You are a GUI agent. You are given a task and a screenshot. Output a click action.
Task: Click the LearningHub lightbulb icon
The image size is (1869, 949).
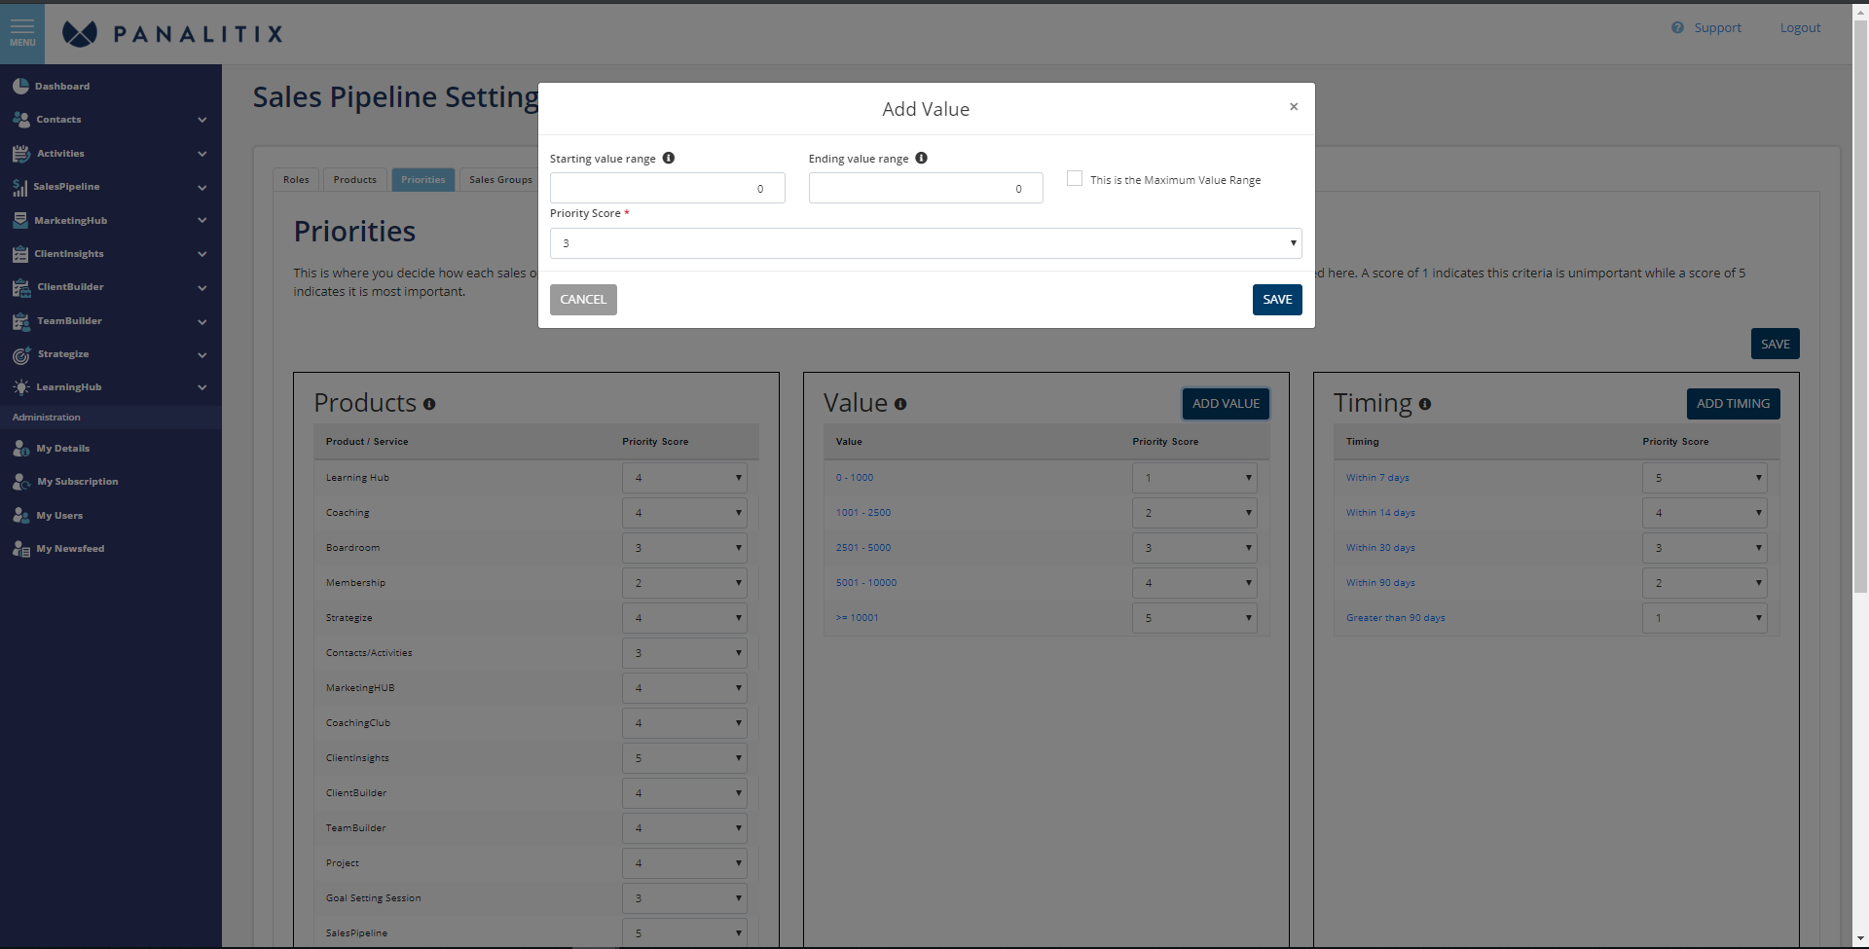click(20, 387)
